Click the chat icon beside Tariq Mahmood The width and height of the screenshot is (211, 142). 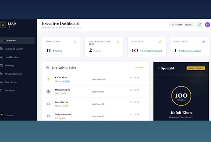point(48,116)
